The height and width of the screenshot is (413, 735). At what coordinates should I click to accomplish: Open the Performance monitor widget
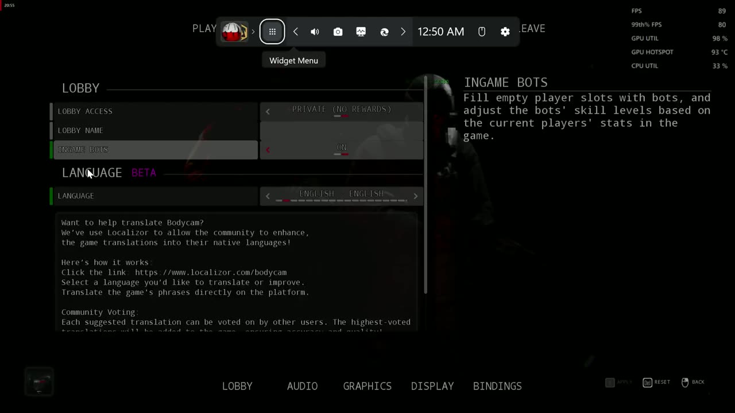click(x=361, y=32)
